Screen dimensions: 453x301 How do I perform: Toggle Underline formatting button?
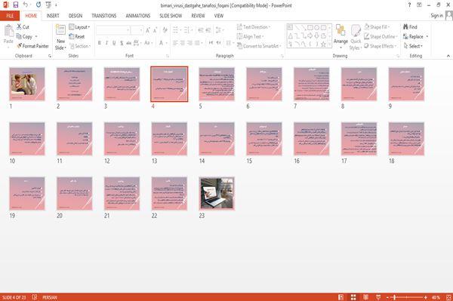click(x=114, y=43)
